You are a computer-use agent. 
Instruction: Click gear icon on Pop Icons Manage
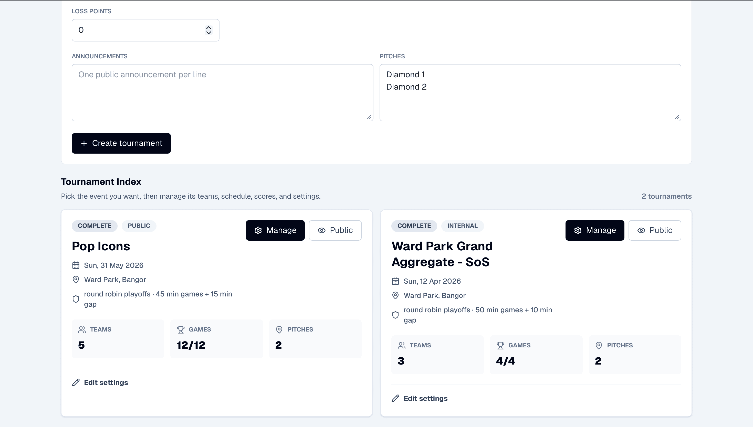coord(258,230)
